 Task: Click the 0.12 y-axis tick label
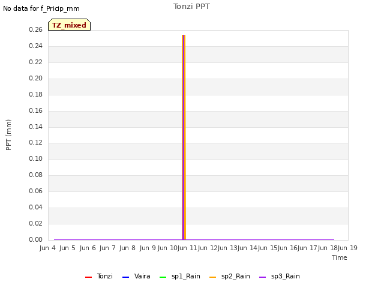[x=35, y=142]
